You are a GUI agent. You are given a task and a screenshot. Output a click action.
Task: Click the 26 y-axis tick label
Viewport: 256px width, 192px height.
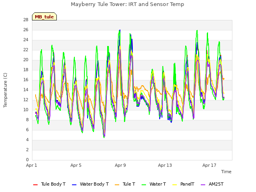[26, 30]
